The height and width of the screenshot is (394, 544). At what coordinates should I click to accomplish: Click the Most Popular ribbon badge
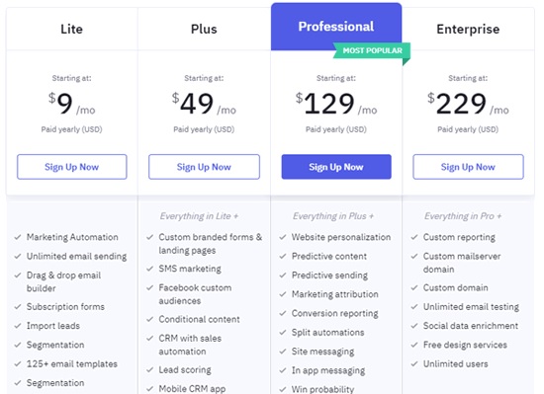(x=372, y=51)
